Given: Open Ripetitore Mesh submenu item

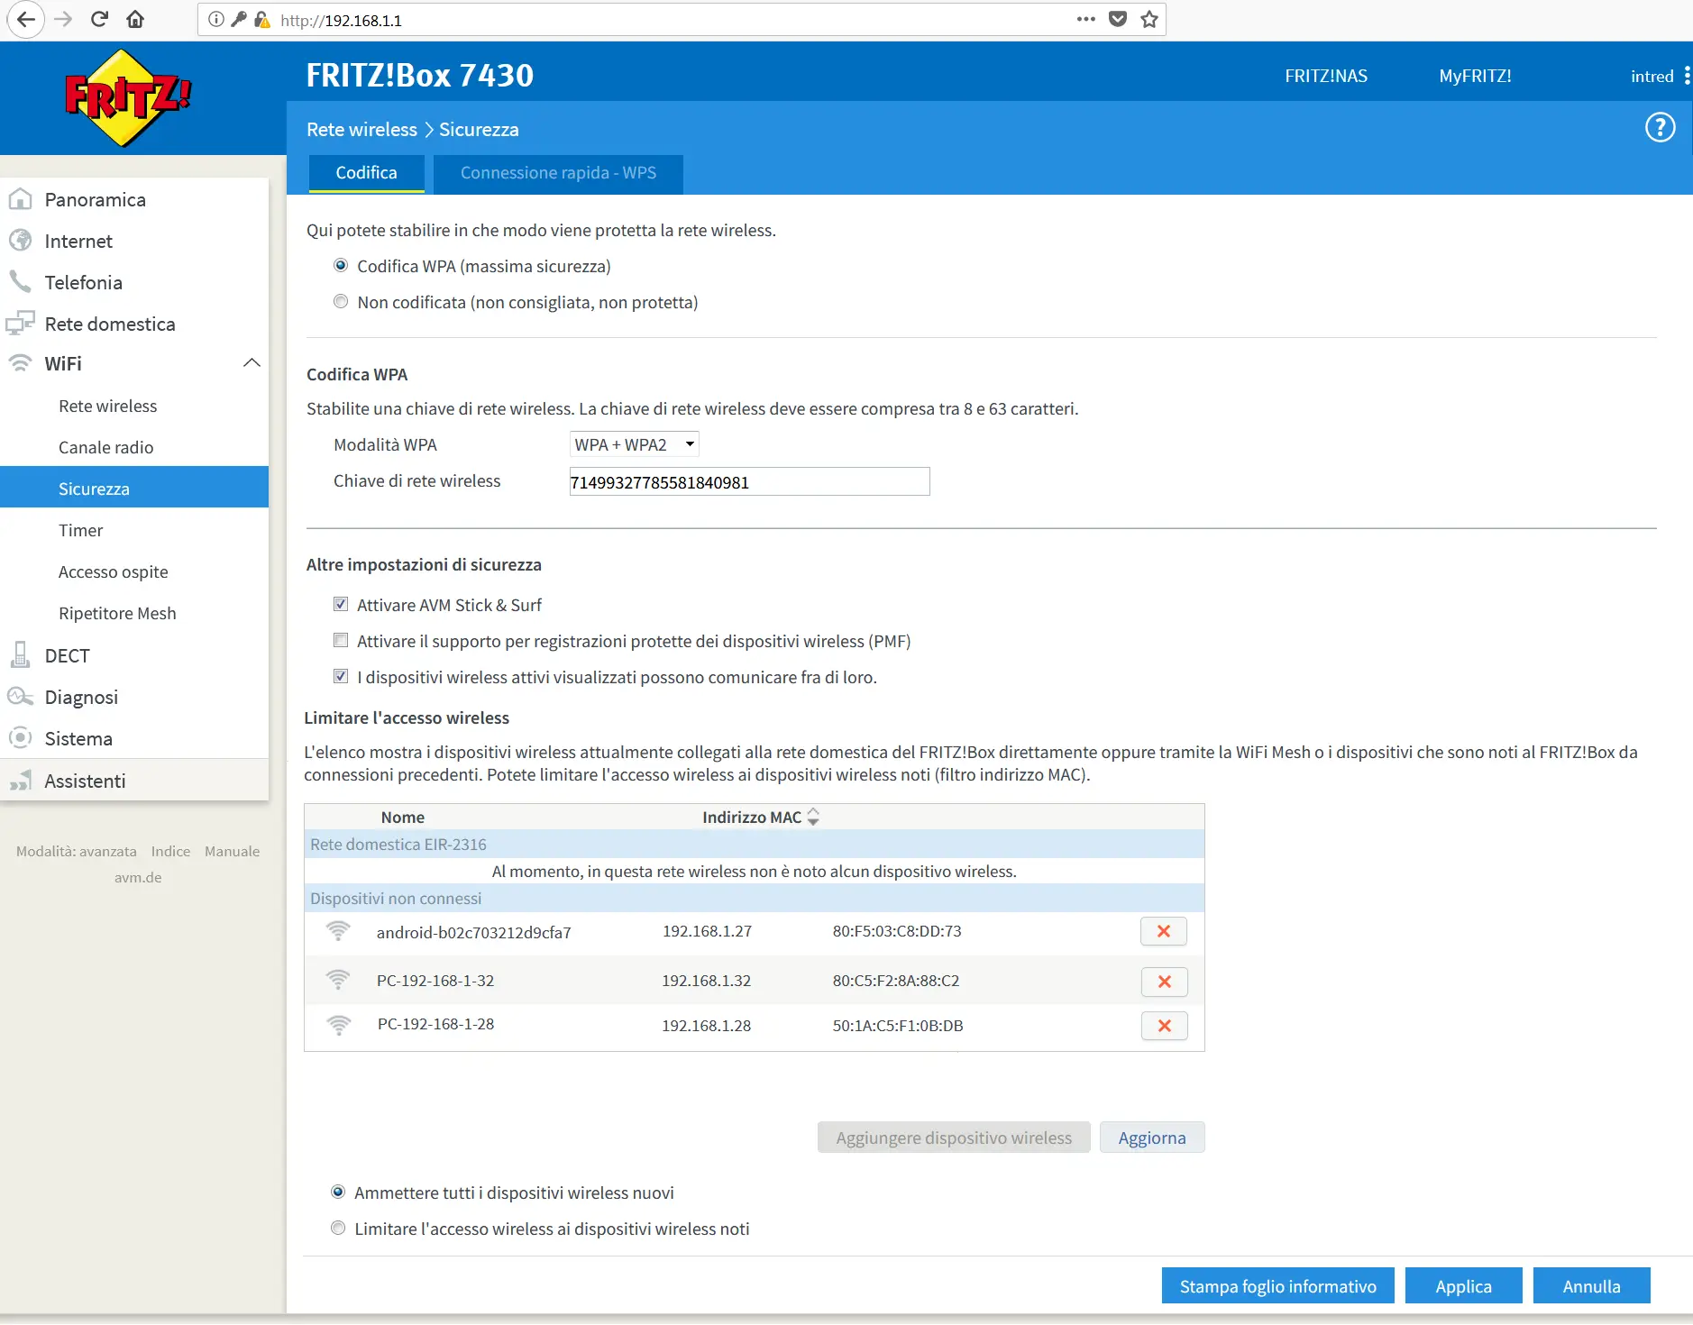Looking at the screenshot, I should pyautogui.click(x=117, y=613).
